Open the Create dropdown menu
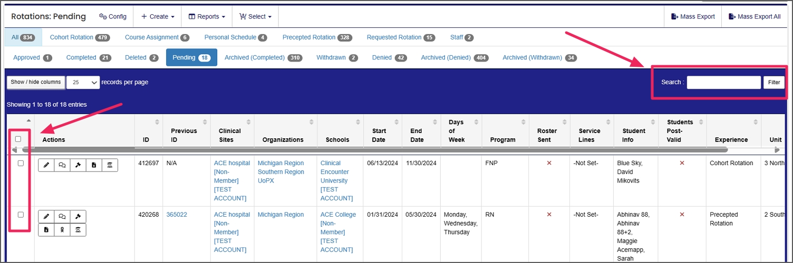This screenshot has height=263, width=793. (x=157, y=17)
